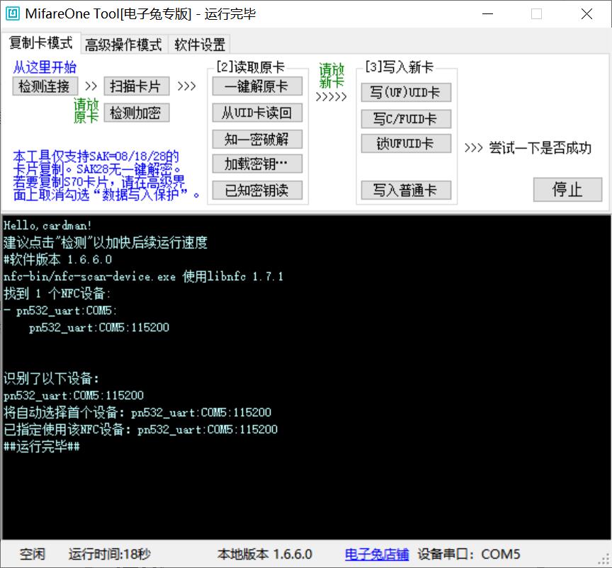Click the 运行时间:18秒 status text
The image size is (612, 568).
110,555
